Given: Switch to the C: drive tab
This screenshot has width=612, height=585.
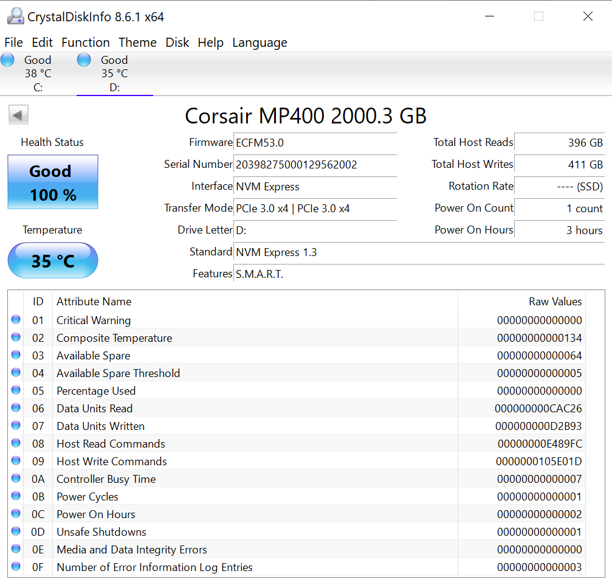Looking at the screenshot, I should [x=38, y=74].
